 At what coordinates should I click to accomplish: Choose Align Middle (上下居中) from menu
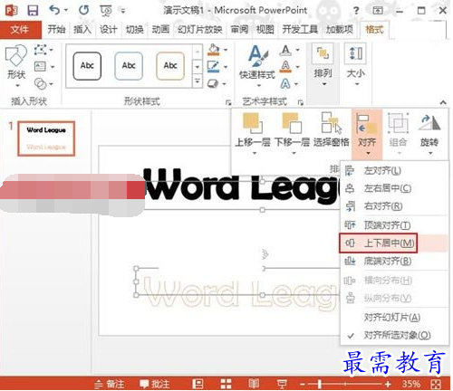[x=394, y=243]
